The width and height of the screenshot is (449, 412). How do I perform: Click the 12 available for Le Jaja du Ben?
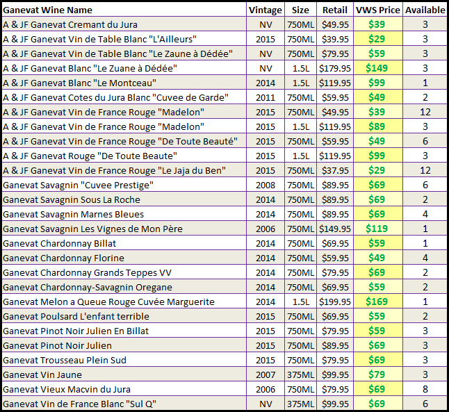click(x=425, y=170)
